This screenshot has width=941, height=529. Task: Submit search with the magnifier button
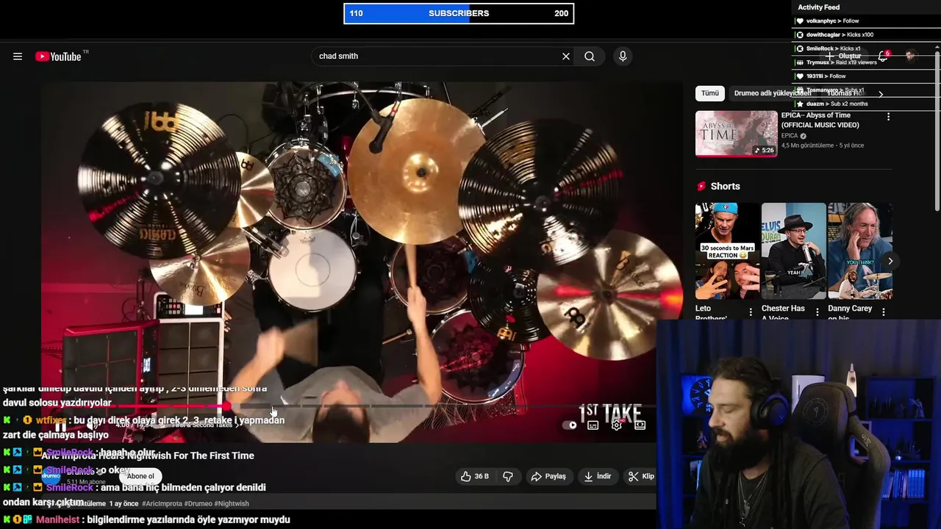click(590, 57)
